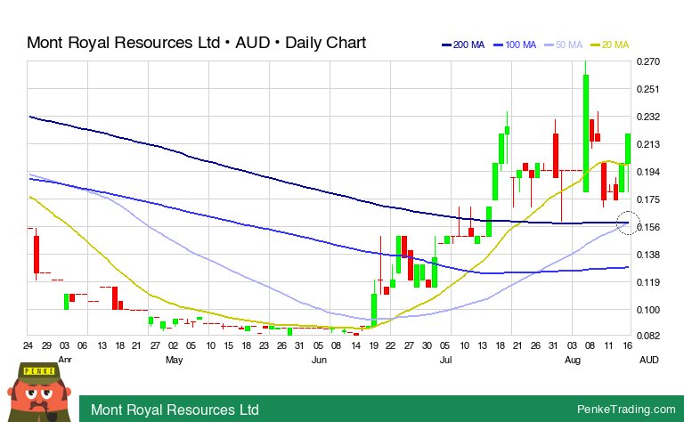Click the green banner Mont Royal Resources Ltd
The height and width of the screenshot is (422, 684).
click(175, 410)
